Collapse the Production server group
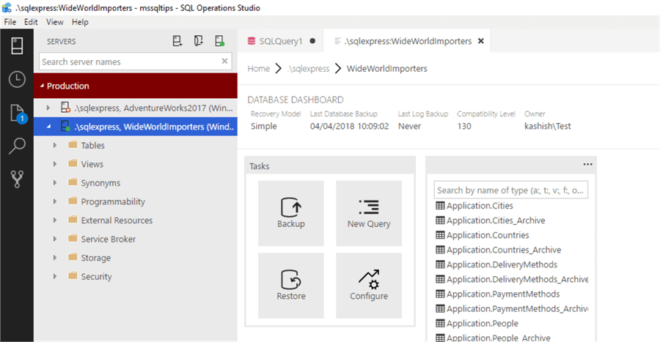This screenshot has height=342, width=660. pos(43,86)
